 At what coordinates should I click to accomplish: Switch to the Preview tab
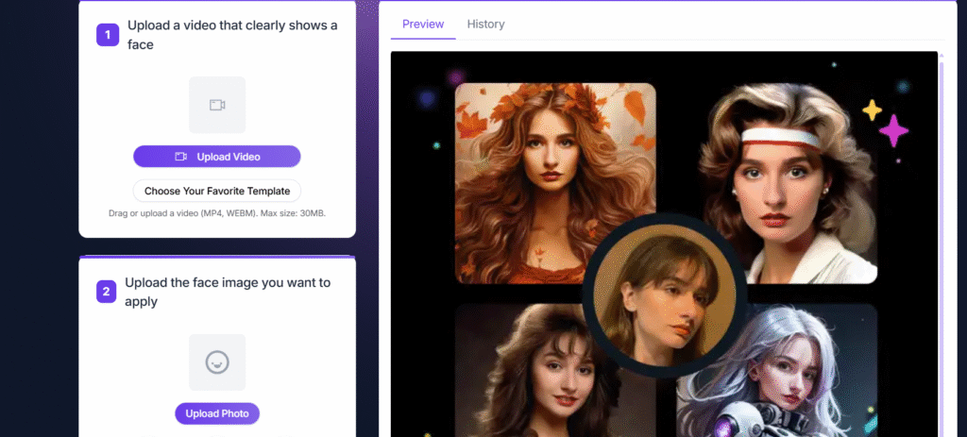[x=423, y=24]
